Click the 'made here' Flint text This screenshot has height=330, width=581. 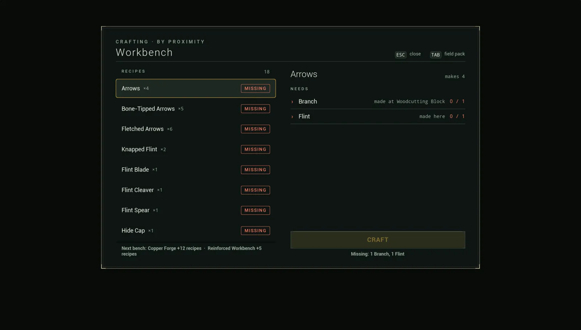pyautogui.click(x=432, y=116)
